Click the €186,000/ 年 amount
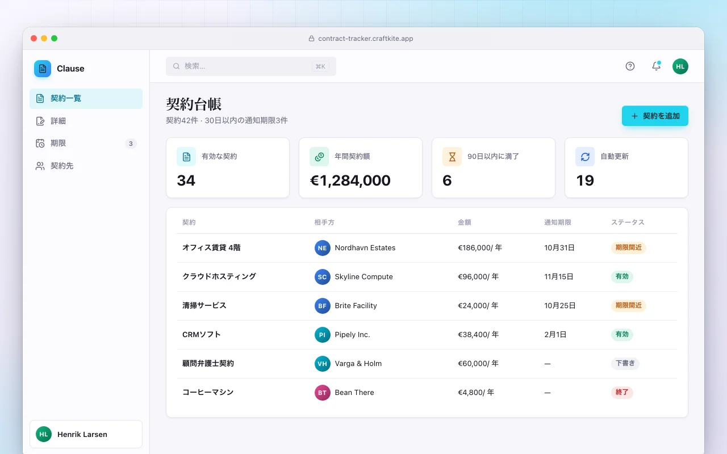Screen dimensions: 727x454 [x=480, y=248]
